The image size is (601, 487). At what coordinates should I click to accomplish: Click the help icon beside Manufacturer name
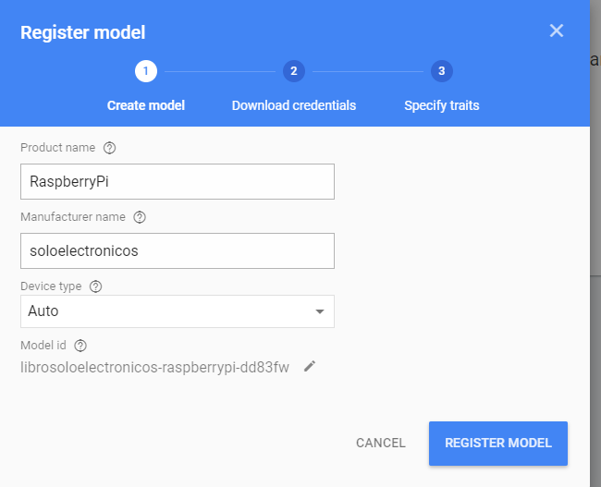pyautogui.click(x=140, y=217)
